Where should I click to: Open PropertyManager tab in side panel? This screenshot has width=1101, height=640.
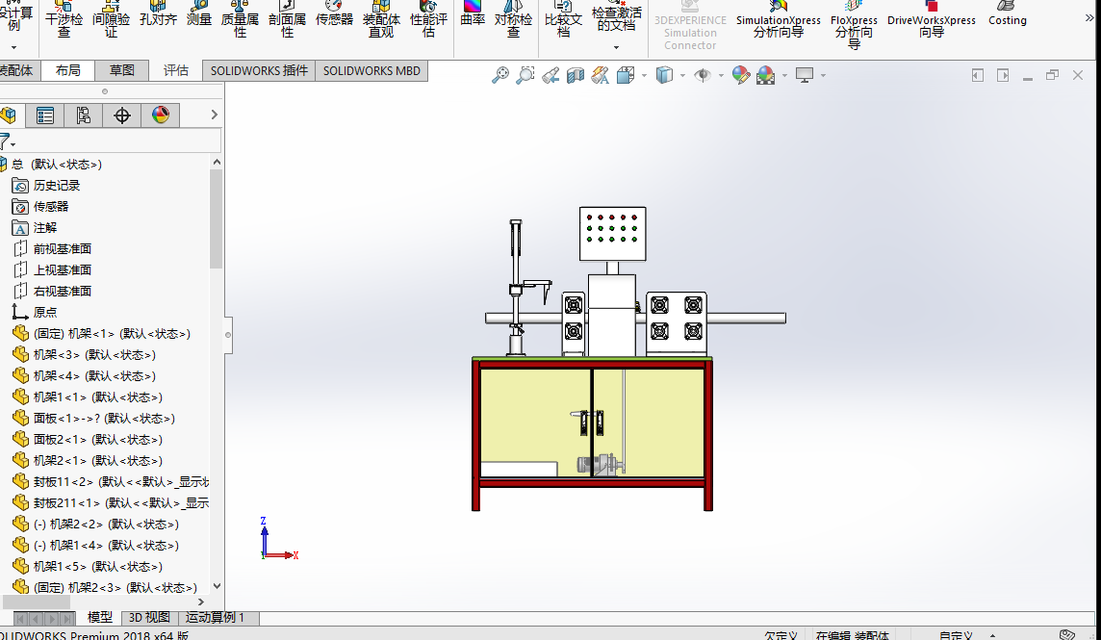(x=45, y=115)
